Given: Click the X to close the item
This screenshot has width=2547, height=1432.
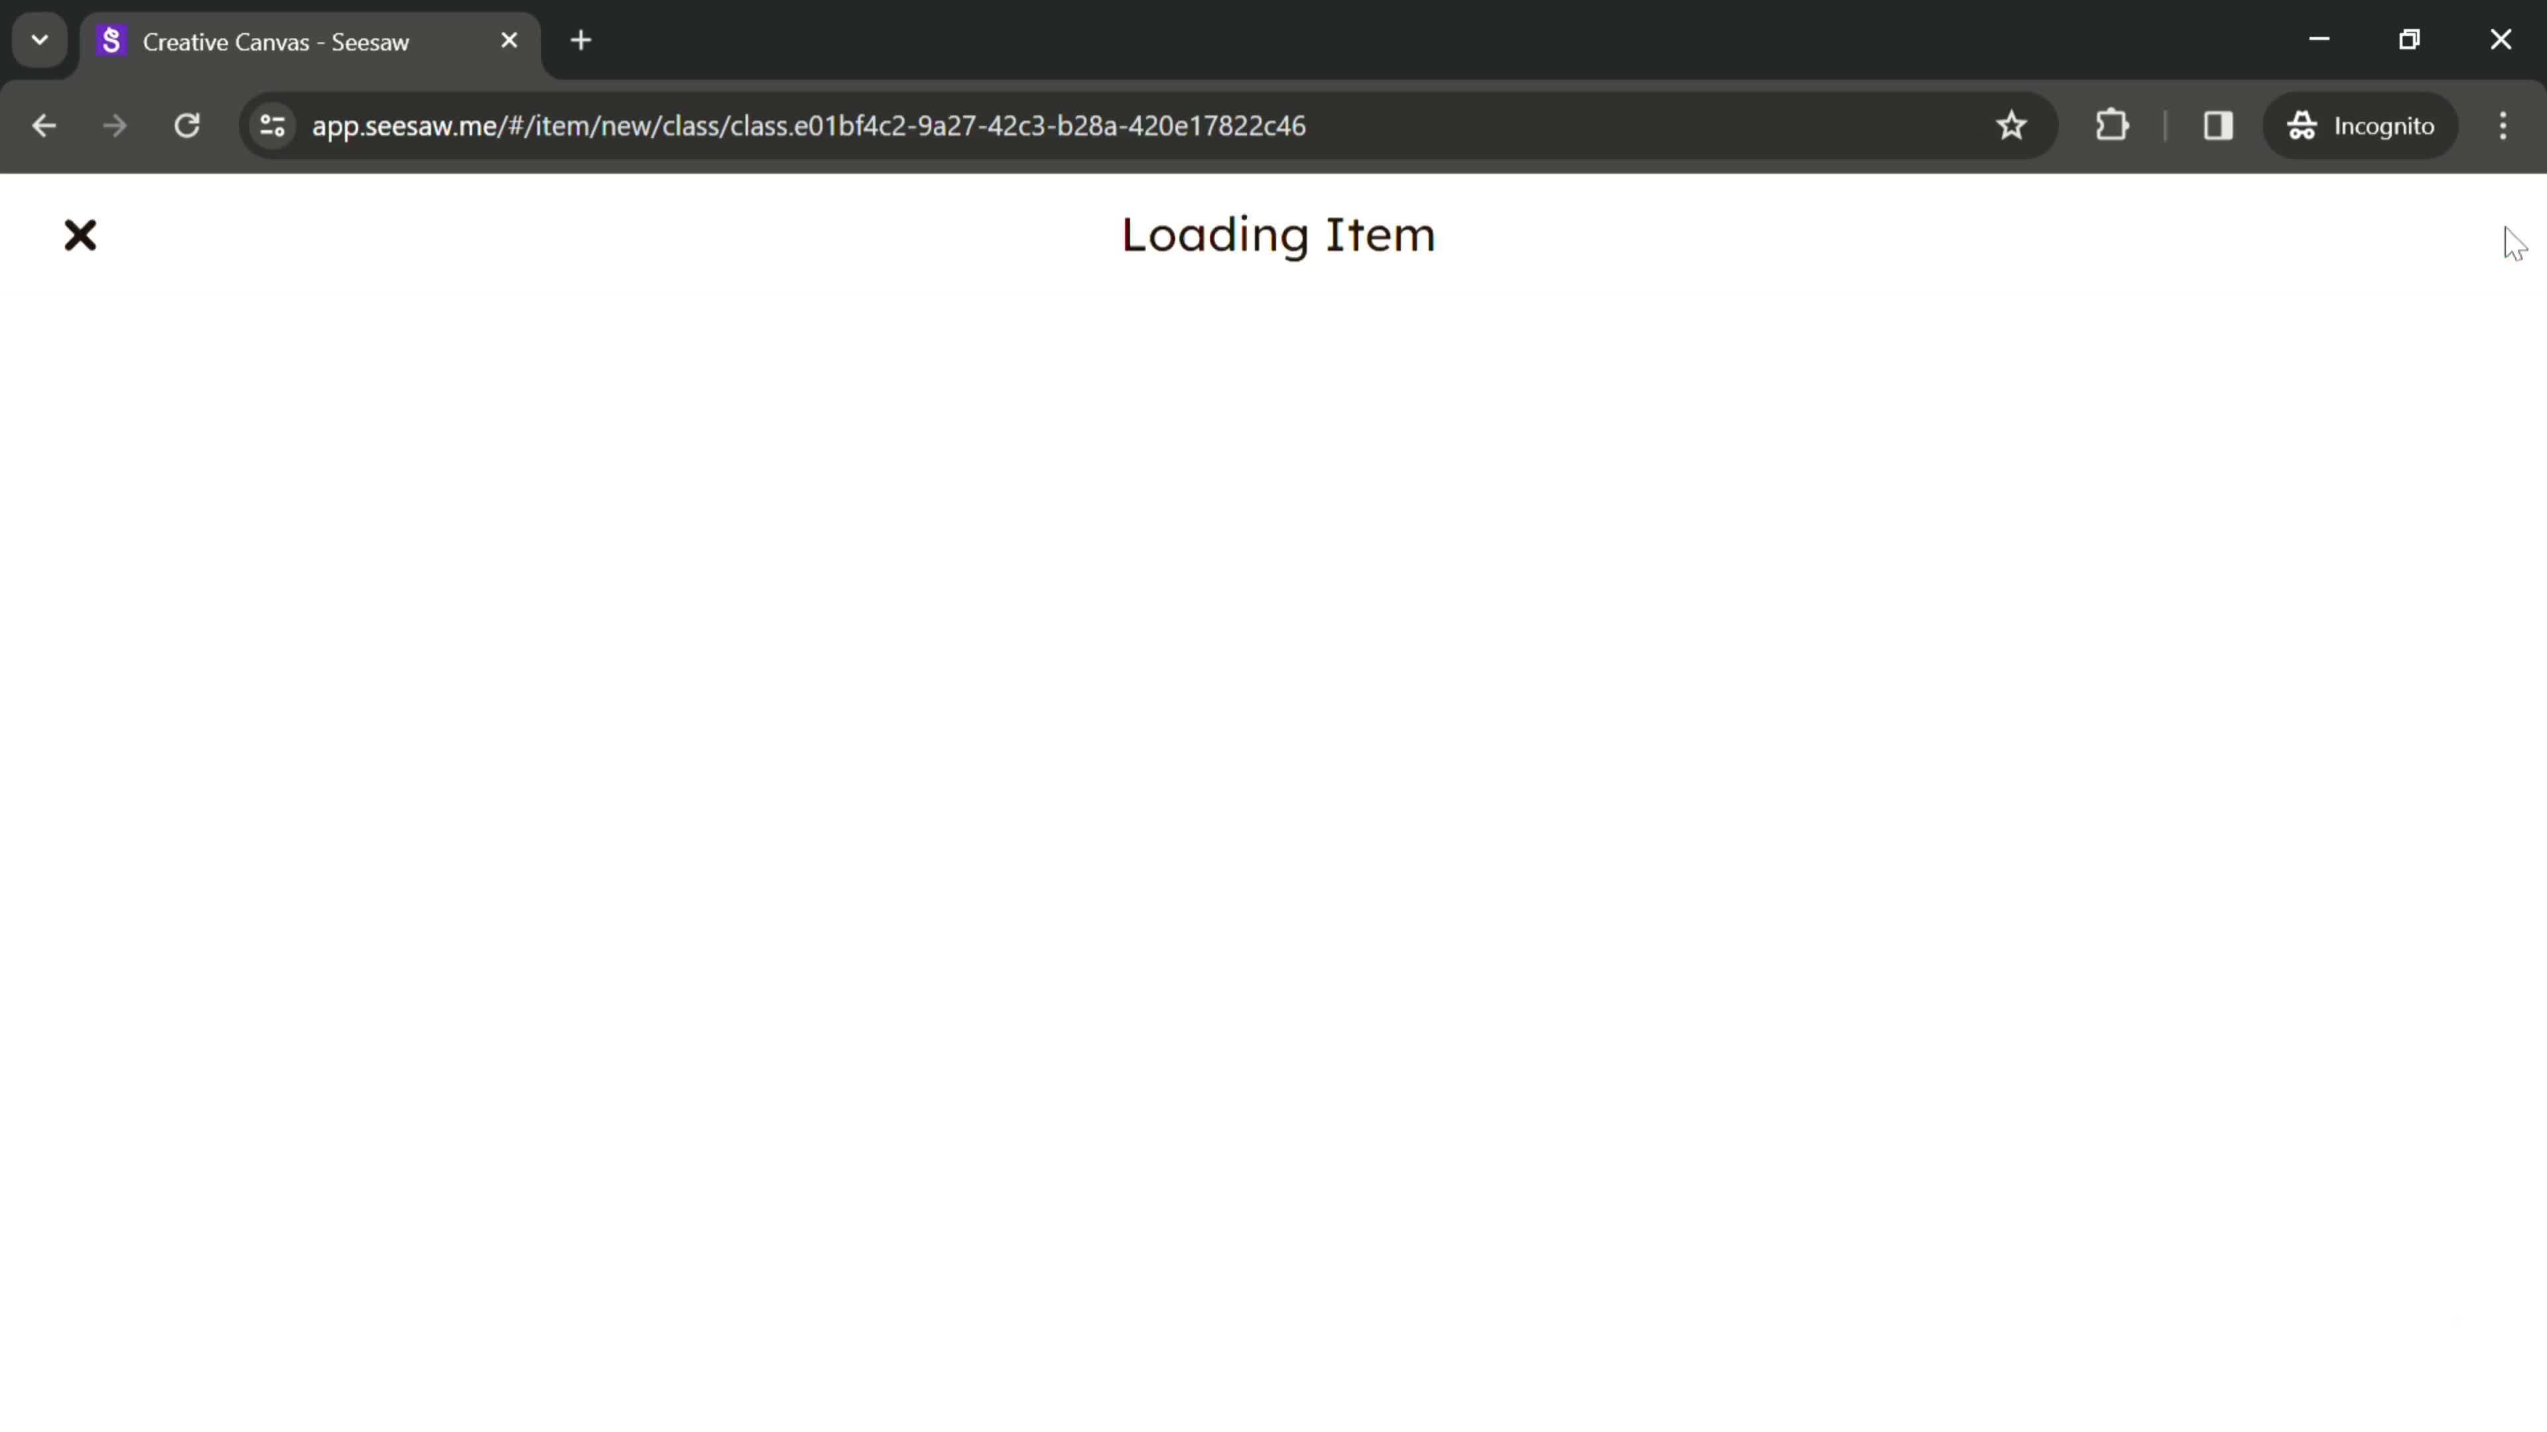Looking at the screenshot, I should coord(80,234).
